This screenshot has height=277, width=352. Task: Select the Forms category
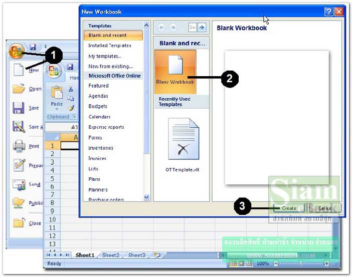click(95, 137)
